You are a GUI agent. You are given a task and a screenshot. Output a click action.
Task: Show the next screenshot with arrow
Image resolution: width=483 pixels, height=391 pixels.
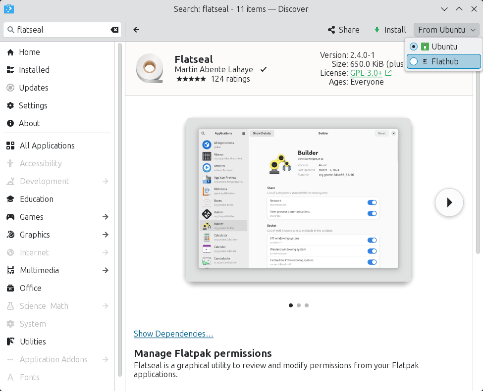coord(449,202)
